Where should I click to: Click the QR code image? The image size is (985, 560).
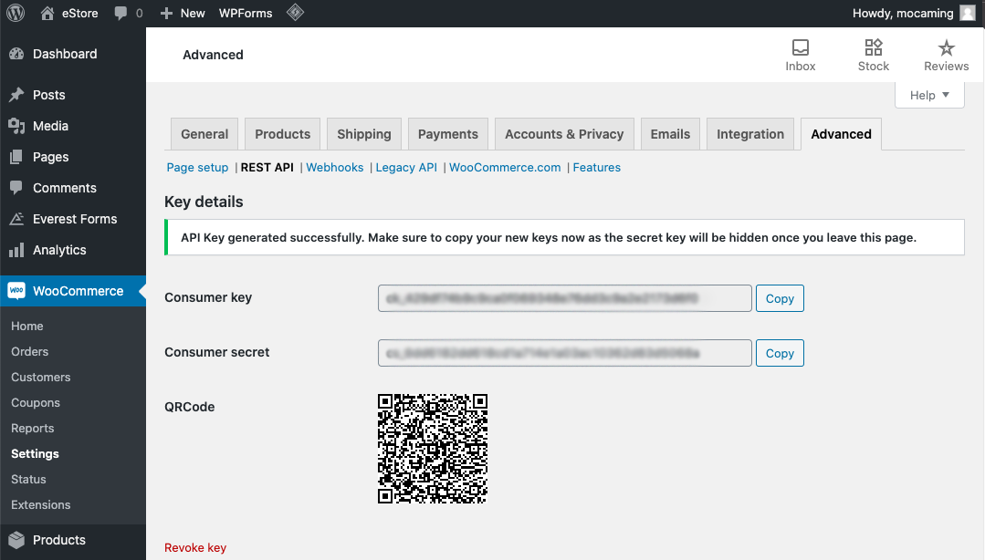tap(433, 449)
